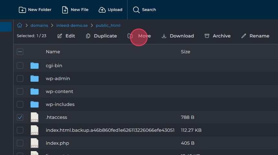Screen dimensions: 278x155
Task: Click the New Folder icon
Action: coord(22,10)
